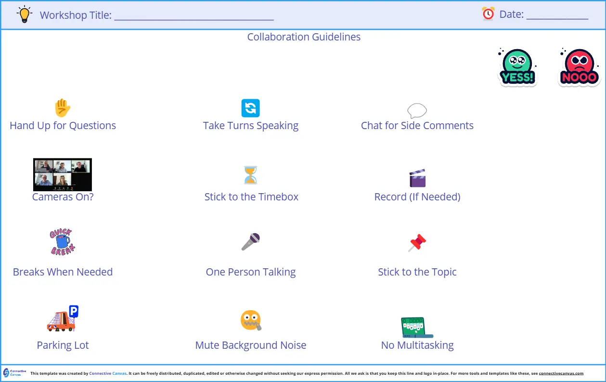This screenshot has width=606, height=382.
Task: Select the parking lot tow truck icon
Action: pyautogui.click(x=63, y=319)
